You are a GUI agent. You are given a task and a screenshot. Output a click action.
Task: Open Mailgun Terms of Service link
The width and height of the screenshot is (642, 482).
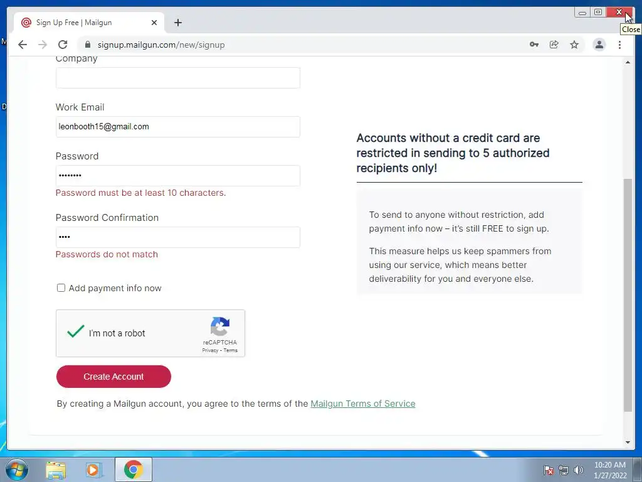(x=363, y=404)
